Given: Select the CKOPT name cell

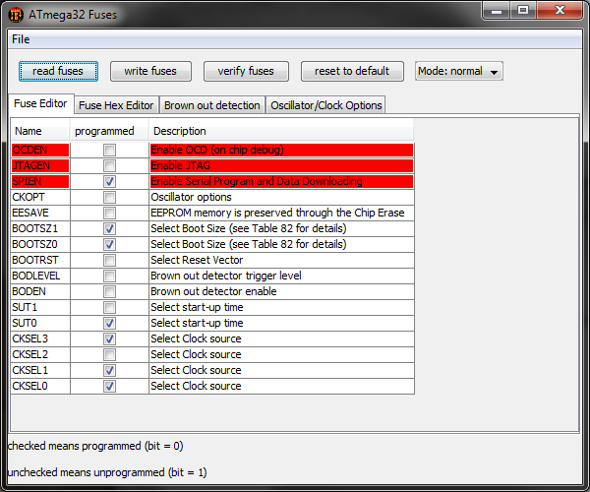Looking at the screenshot, I should pos(40,197).
